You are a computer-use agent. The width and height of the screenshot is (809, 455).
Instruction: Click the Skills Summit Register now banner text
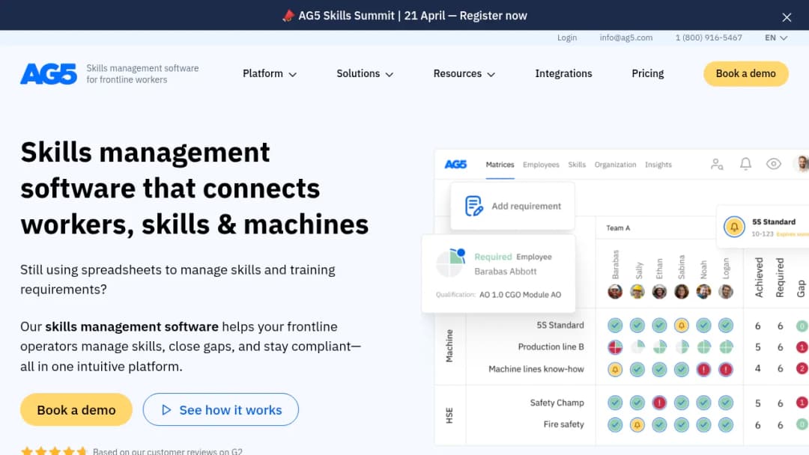point(413,16)
